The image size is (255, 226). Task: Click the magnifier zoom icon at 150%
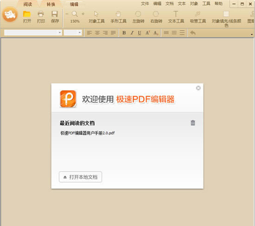pyautogui.click(x=75, y=14)
